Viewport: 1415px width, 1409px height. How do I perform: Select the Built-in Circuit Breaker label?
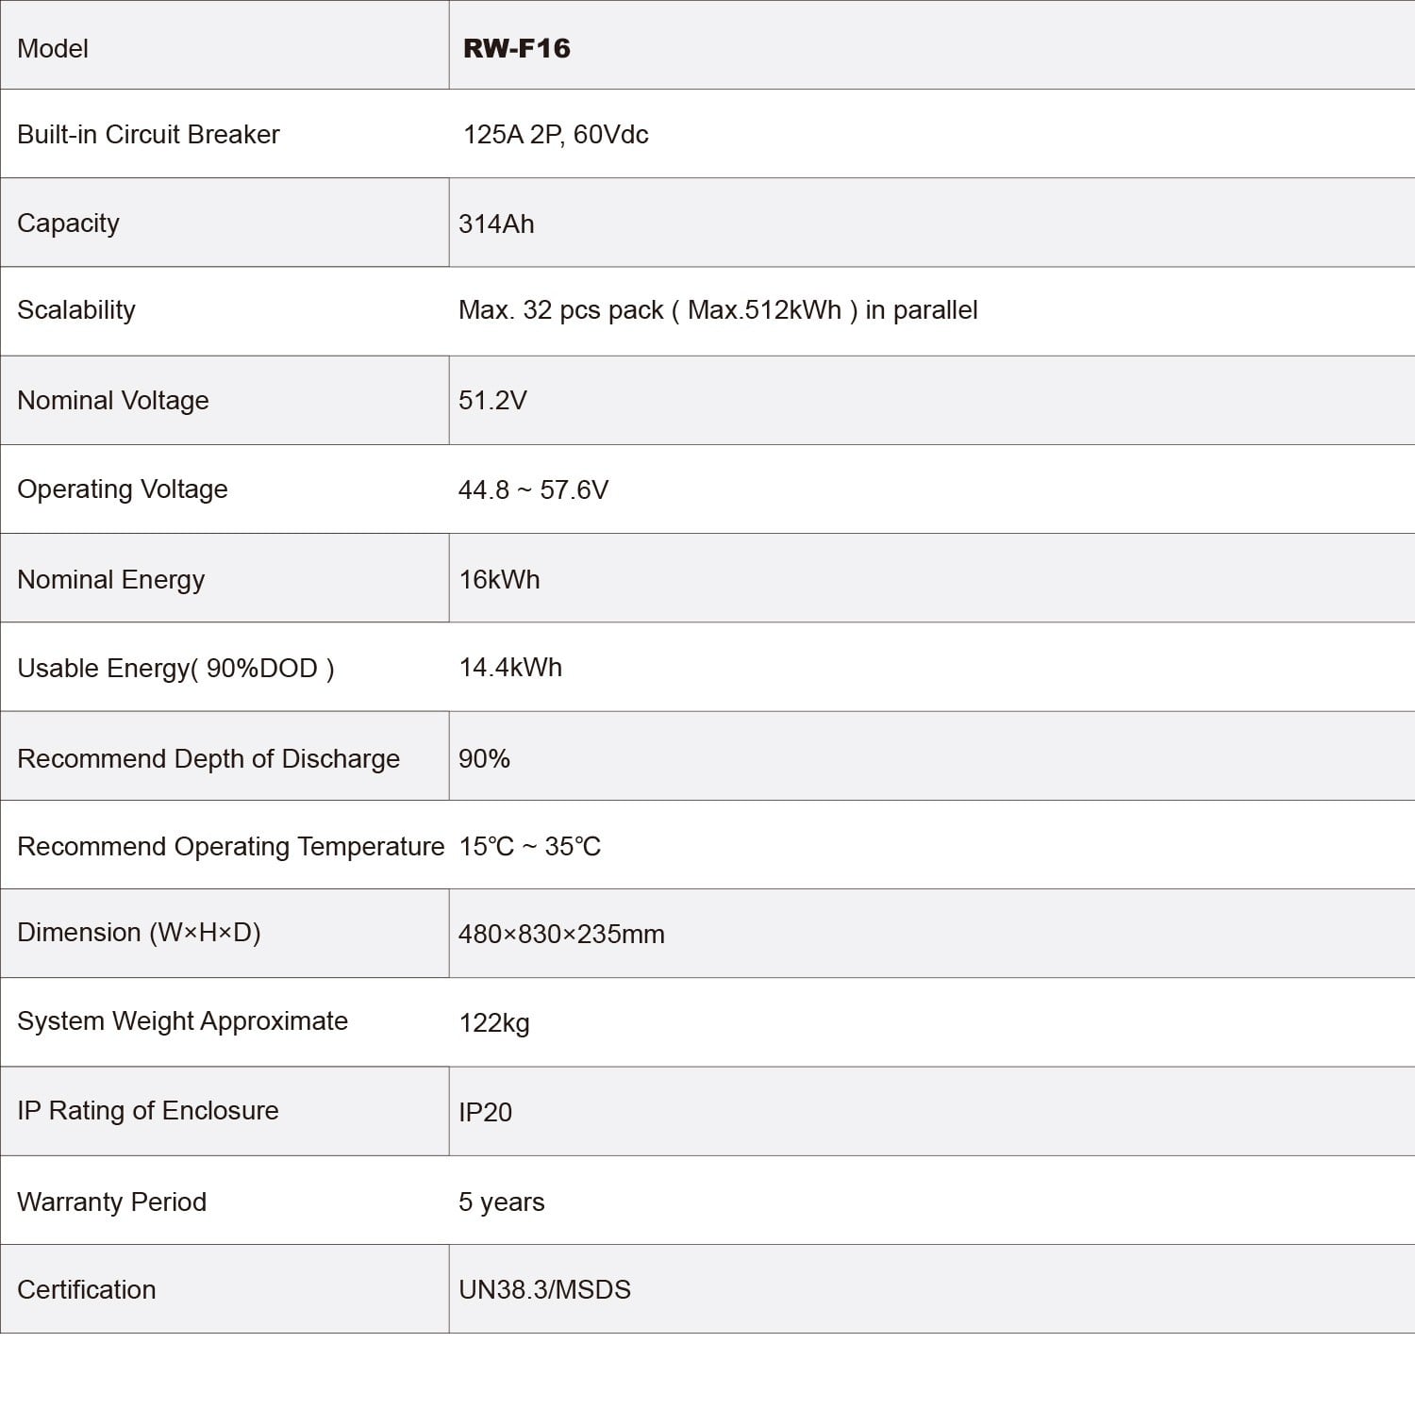click(148, 134)
